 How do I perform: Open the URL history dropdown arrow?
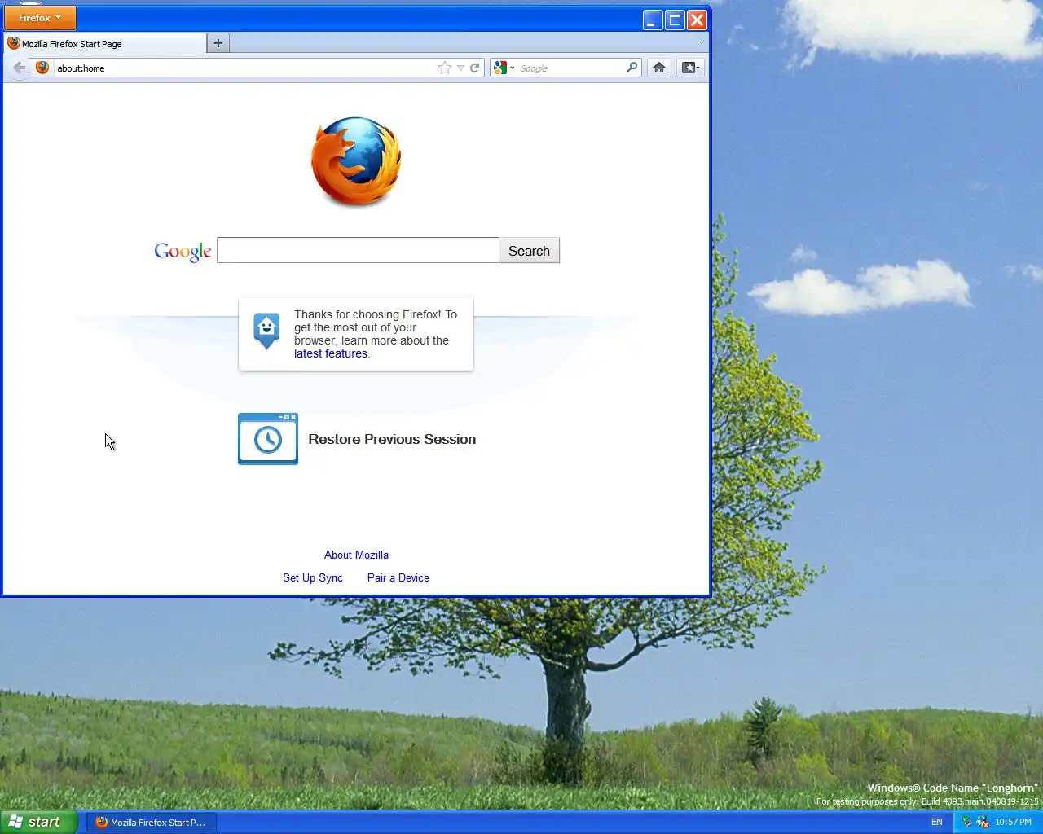[460, 68]
